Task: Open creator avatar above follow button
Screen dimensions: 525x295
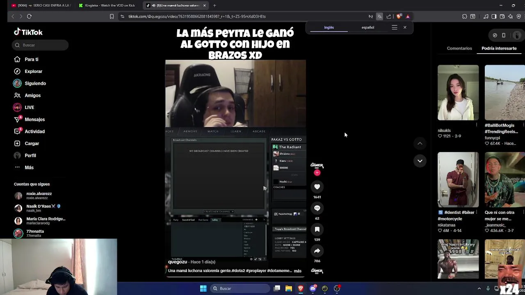Action: (x=317, y=165)
